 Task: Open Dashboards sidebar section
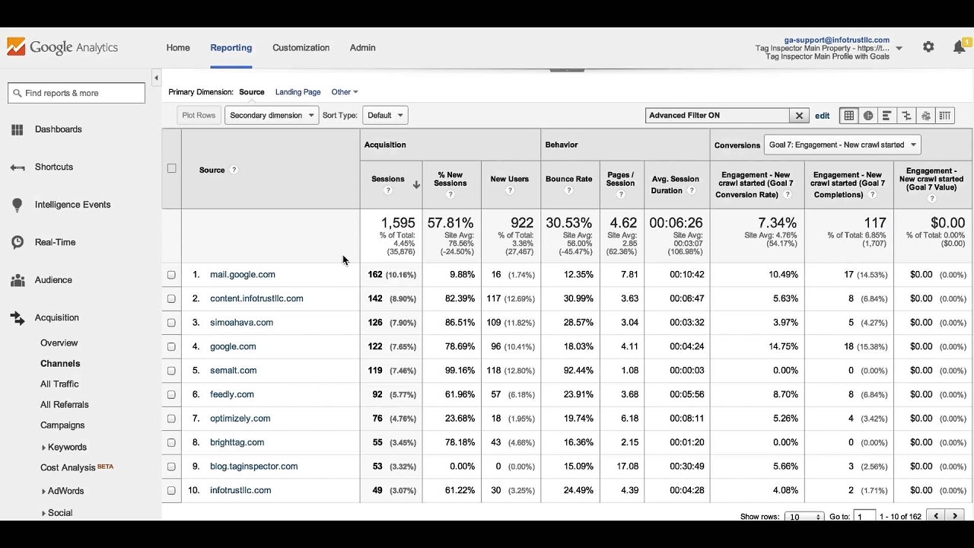(58, 129)
